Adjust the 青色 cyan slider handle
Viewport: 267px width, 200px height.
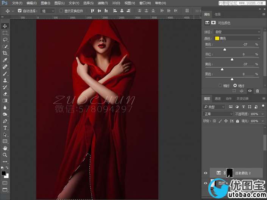click(225, 50)
